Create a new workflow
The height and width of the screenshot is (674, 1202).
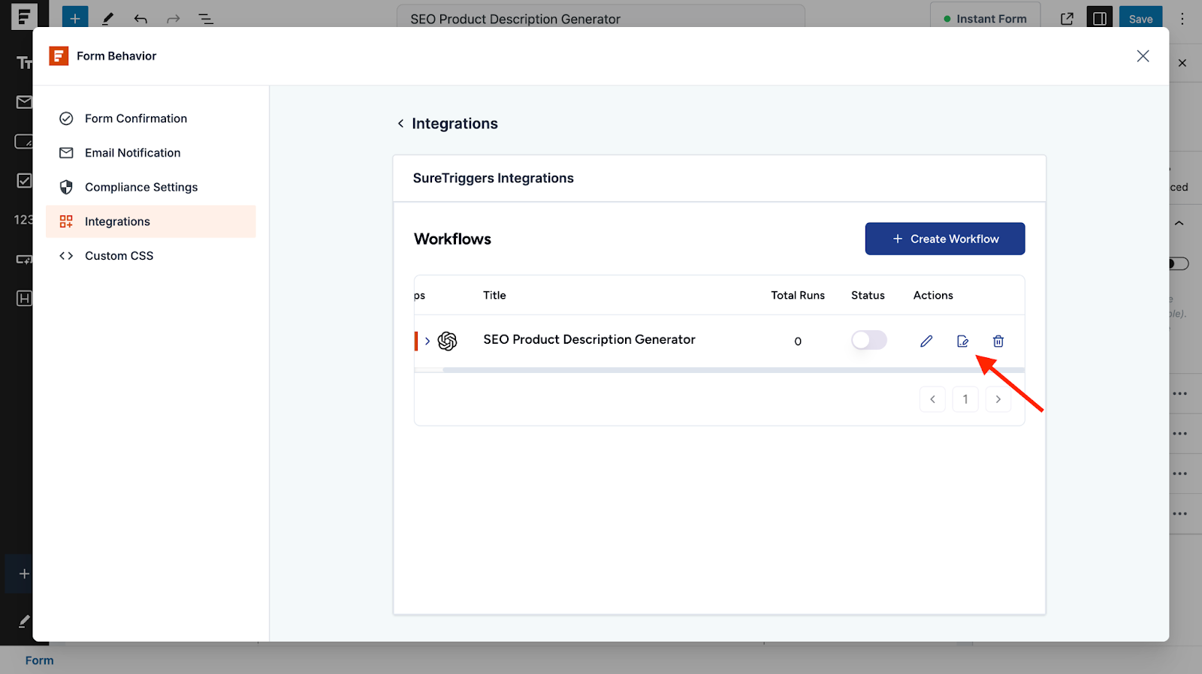pos(945,239)
